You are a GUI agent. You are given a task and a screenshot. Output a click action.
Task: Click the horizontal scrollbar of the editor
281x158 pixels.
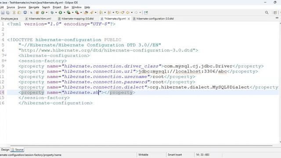141,146
